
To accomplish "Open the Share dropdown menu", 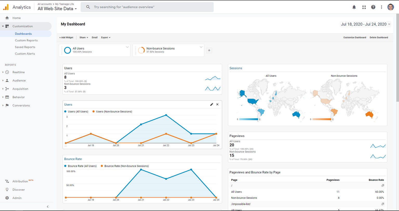I will (x=84, y=37).
